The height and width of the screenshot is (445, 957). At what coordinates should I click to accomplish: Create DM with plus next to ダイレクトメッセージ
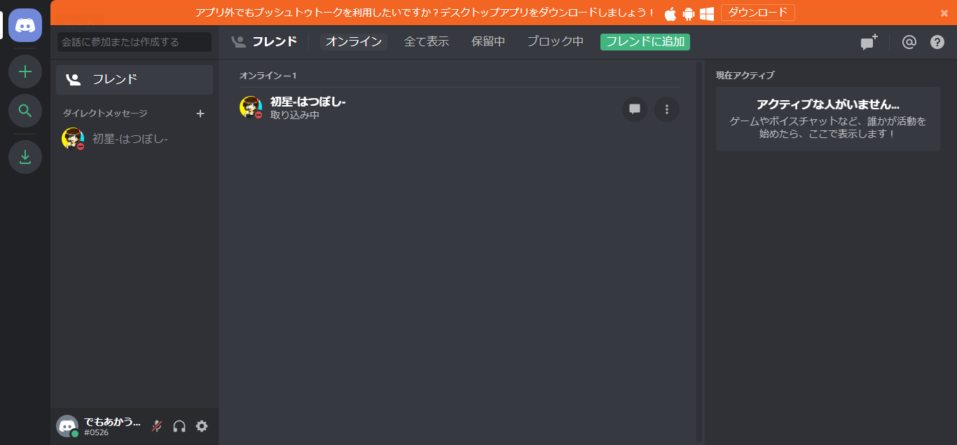coord(200,114)
